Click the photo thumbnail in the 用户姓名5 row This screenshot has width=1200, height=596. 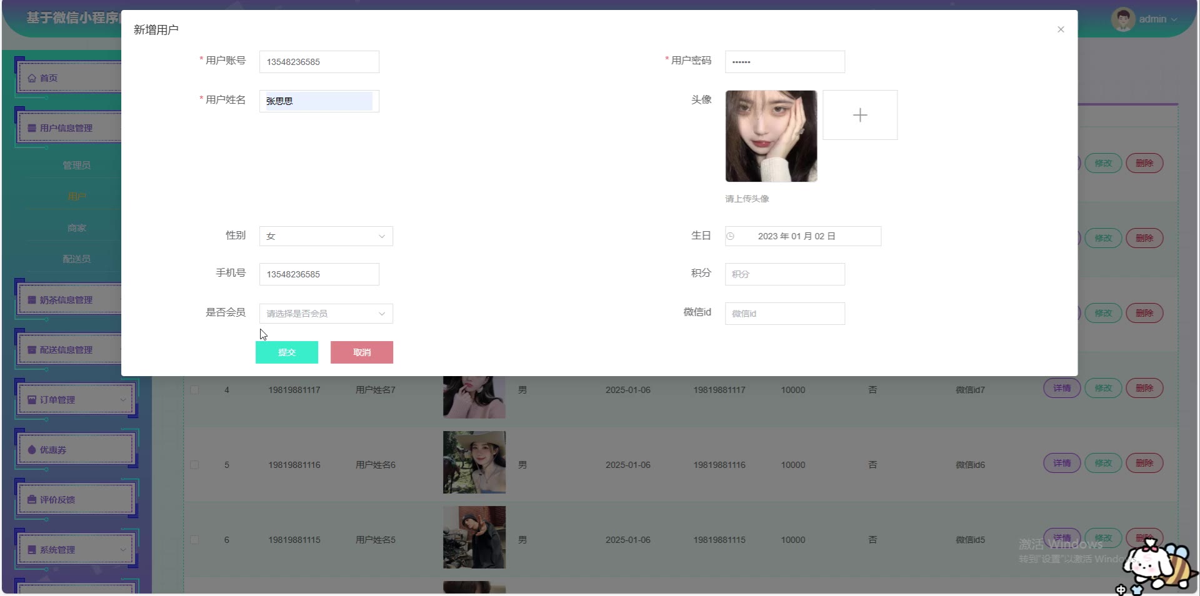click(x=474, y=537)
